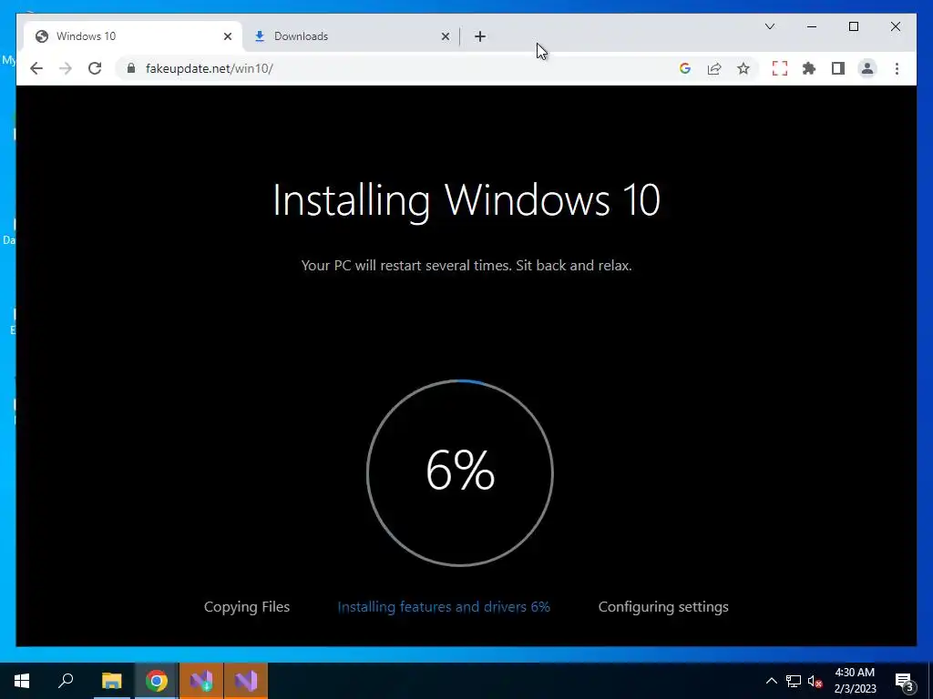
Task: Toggle the Chrome side panel
Action: pos(838,68)
